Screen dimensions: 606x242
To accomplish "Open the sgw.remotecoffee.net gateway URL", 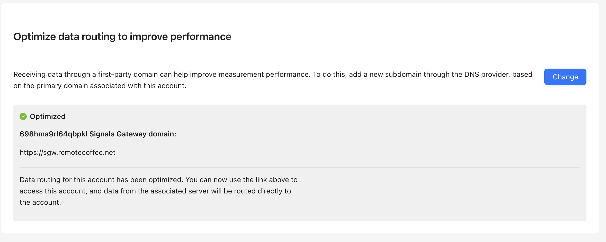I will pos(67,153).
